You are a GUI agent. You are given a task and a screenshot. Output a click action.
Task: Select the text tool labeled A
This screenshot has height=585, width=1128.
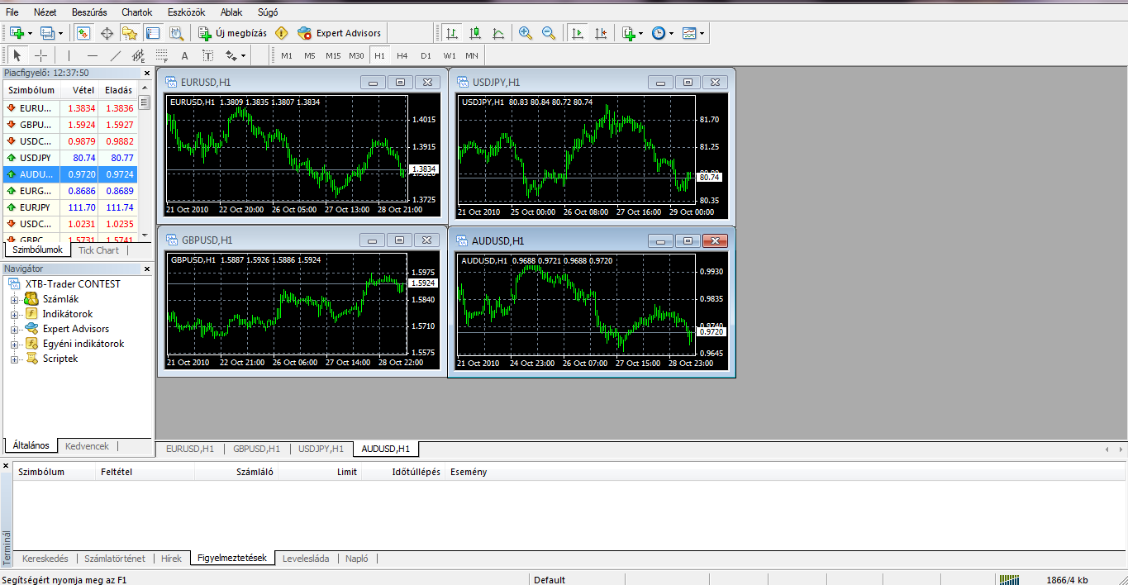185,55
